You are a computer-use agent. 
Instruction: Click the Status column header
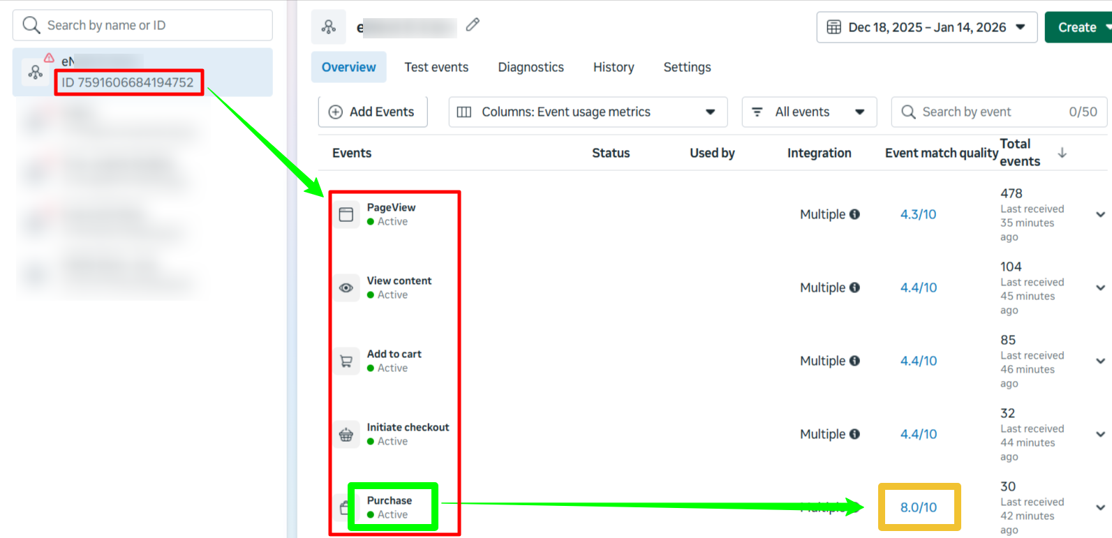tap(611, 153)
